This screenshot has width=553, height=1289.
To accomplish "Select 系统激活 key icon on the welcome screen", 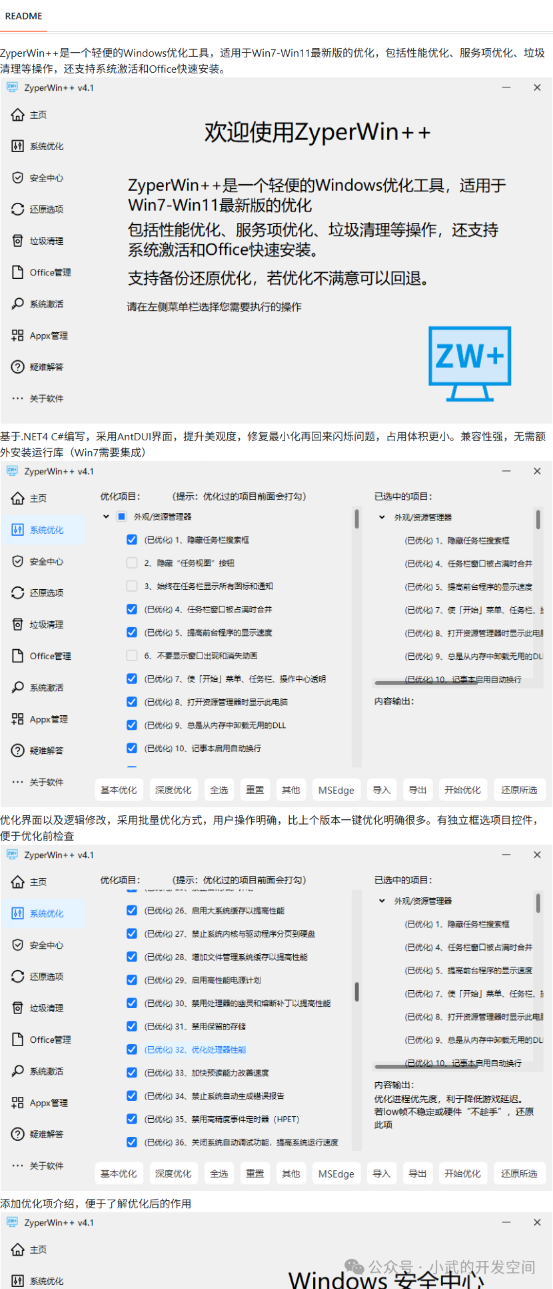I will click(x=17, y=304).
